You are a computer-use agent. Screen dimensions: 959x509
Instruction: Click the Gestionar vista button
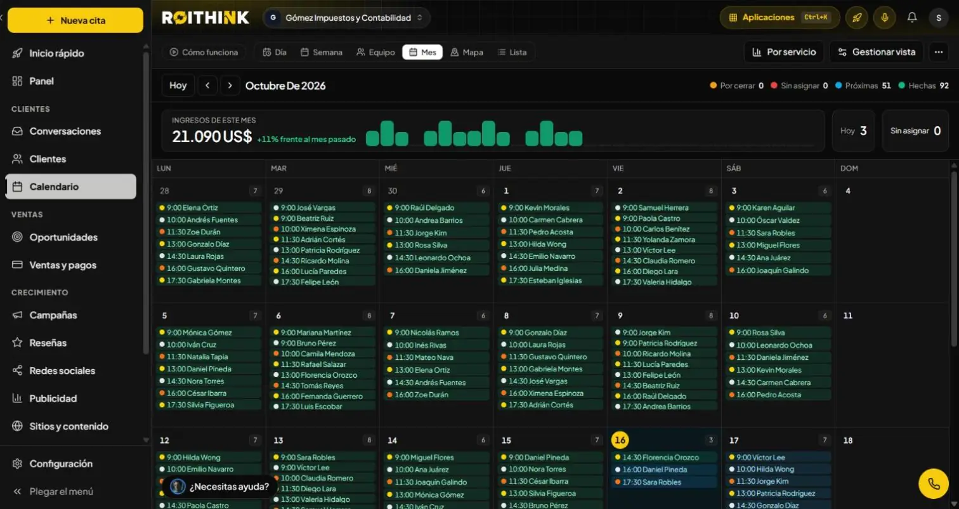point(877,52)
